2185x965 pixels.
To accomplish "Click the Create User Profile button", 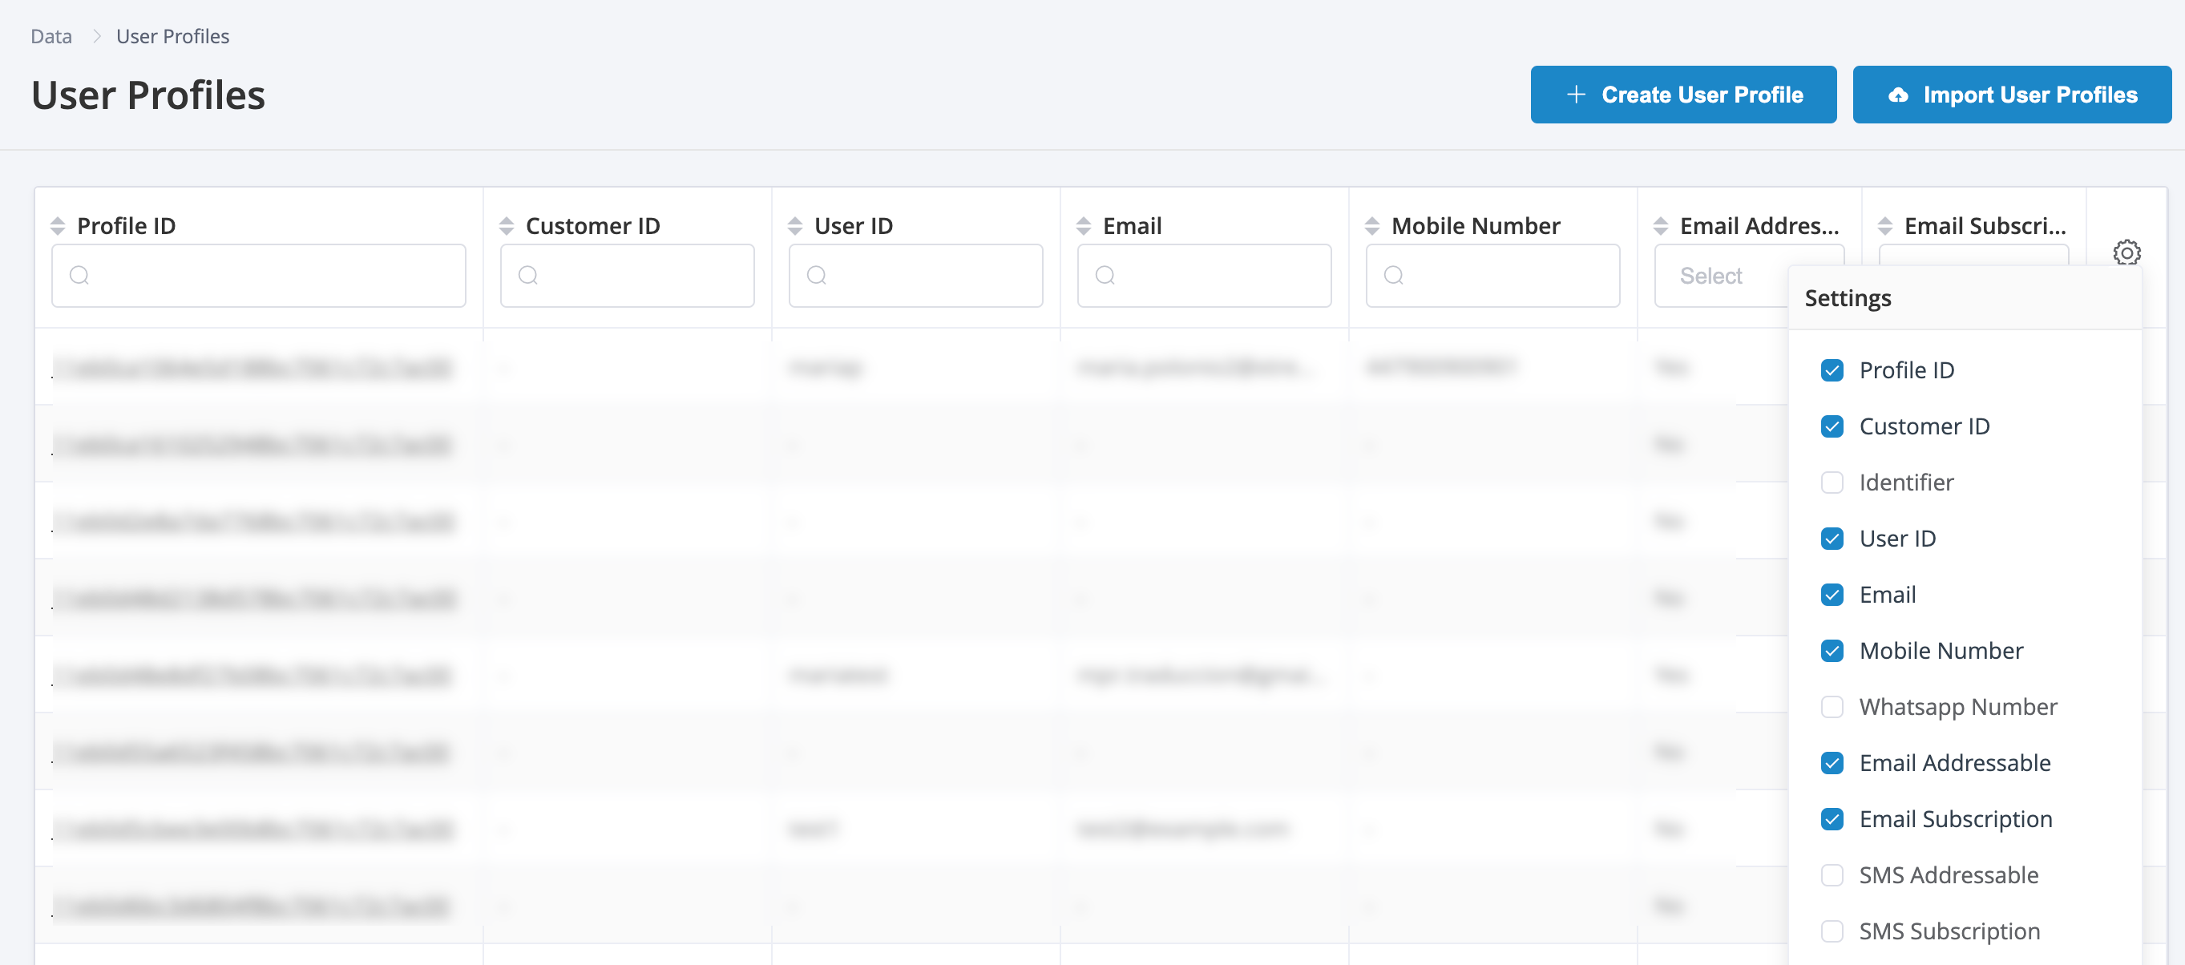I will pos(1683,95).
